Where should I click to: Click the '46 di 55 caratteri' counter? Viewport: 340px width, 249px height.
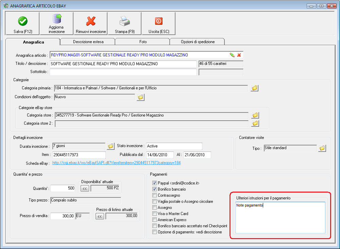(221, 64)
